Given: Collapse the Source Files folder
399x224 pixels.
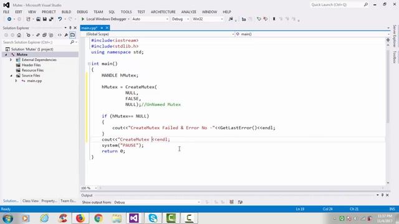Looking at the screenshot, I should pyautogui.click(x=11, y=76).
